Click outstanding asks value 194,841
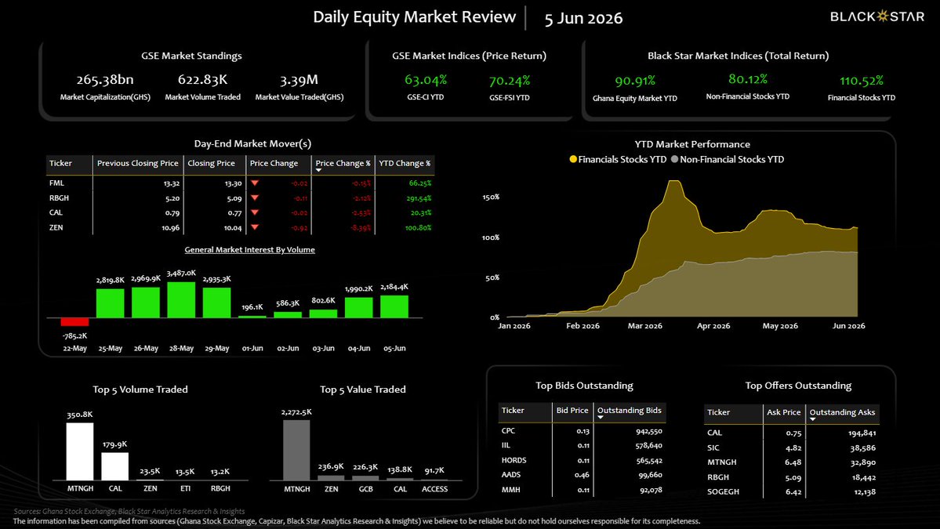 (x=862, y=433)
